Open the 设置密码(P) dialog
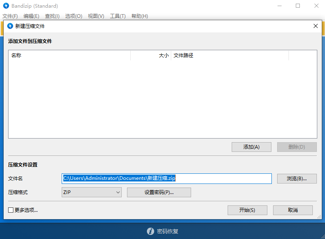 click(x=159, y=192)
